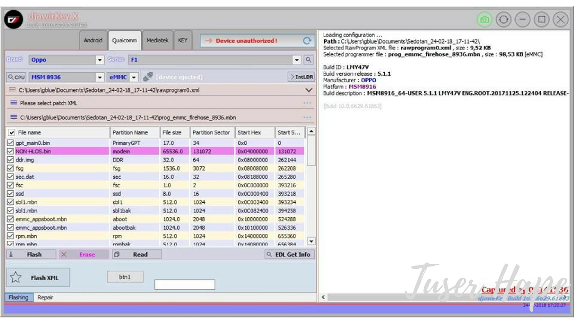
Task: Click the star icon Flash XML button
Action: coord(38,278)
